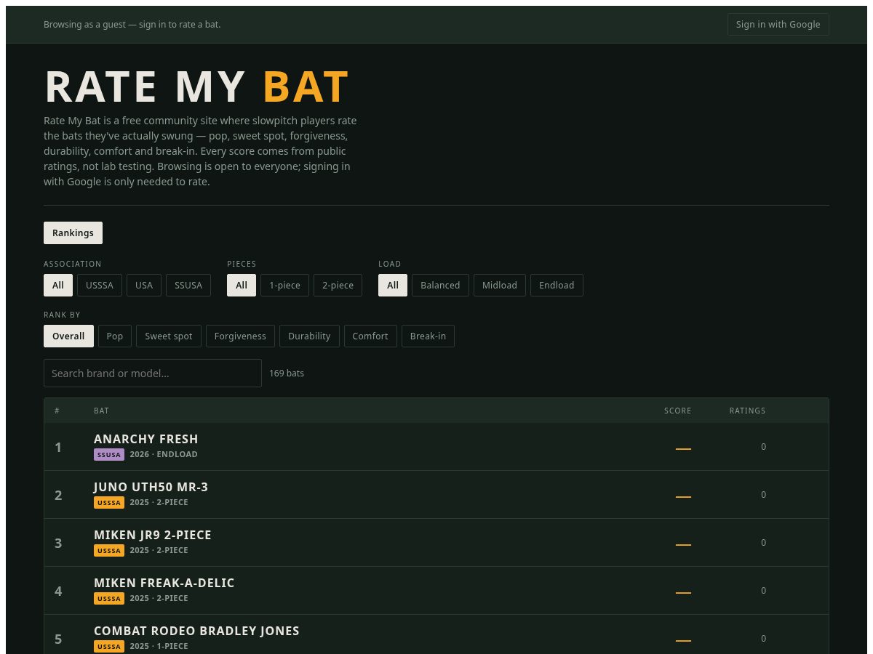The height and width of the screenshot is (654, 873).
Task: Rank bats by Pop
Action: click(x=115, y=336)
